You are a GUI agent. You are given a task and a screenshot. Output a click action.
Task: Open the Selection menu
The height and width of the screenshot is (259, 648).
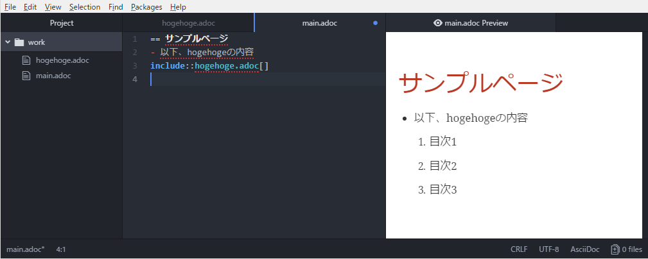point(85,7)
